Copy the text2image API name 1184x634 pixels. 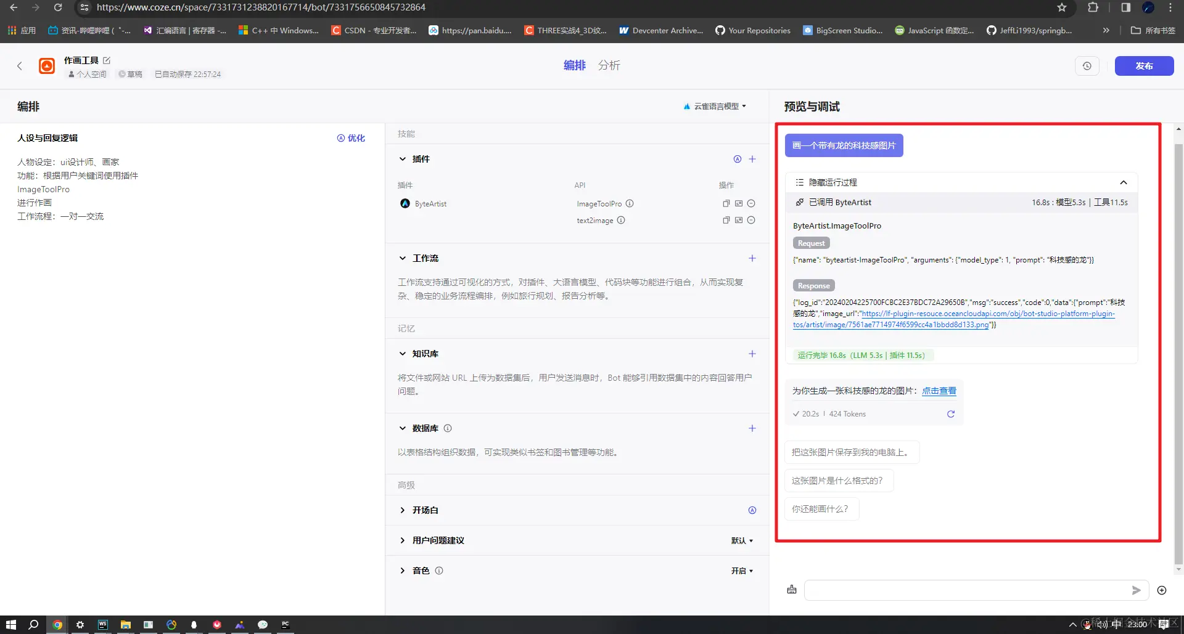click(x=726, y=220)
